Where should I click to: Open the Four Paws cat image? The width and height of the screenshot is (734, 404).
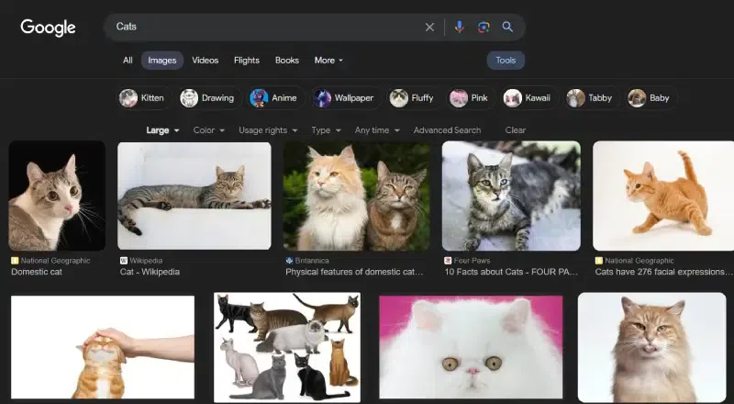(x=511, y=196)
